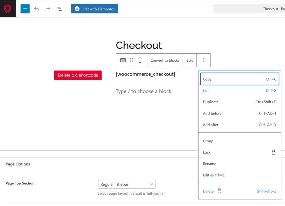Click Lock in the block menu
The height and width of the screenshot is (206, 285).
coord(207,152)
